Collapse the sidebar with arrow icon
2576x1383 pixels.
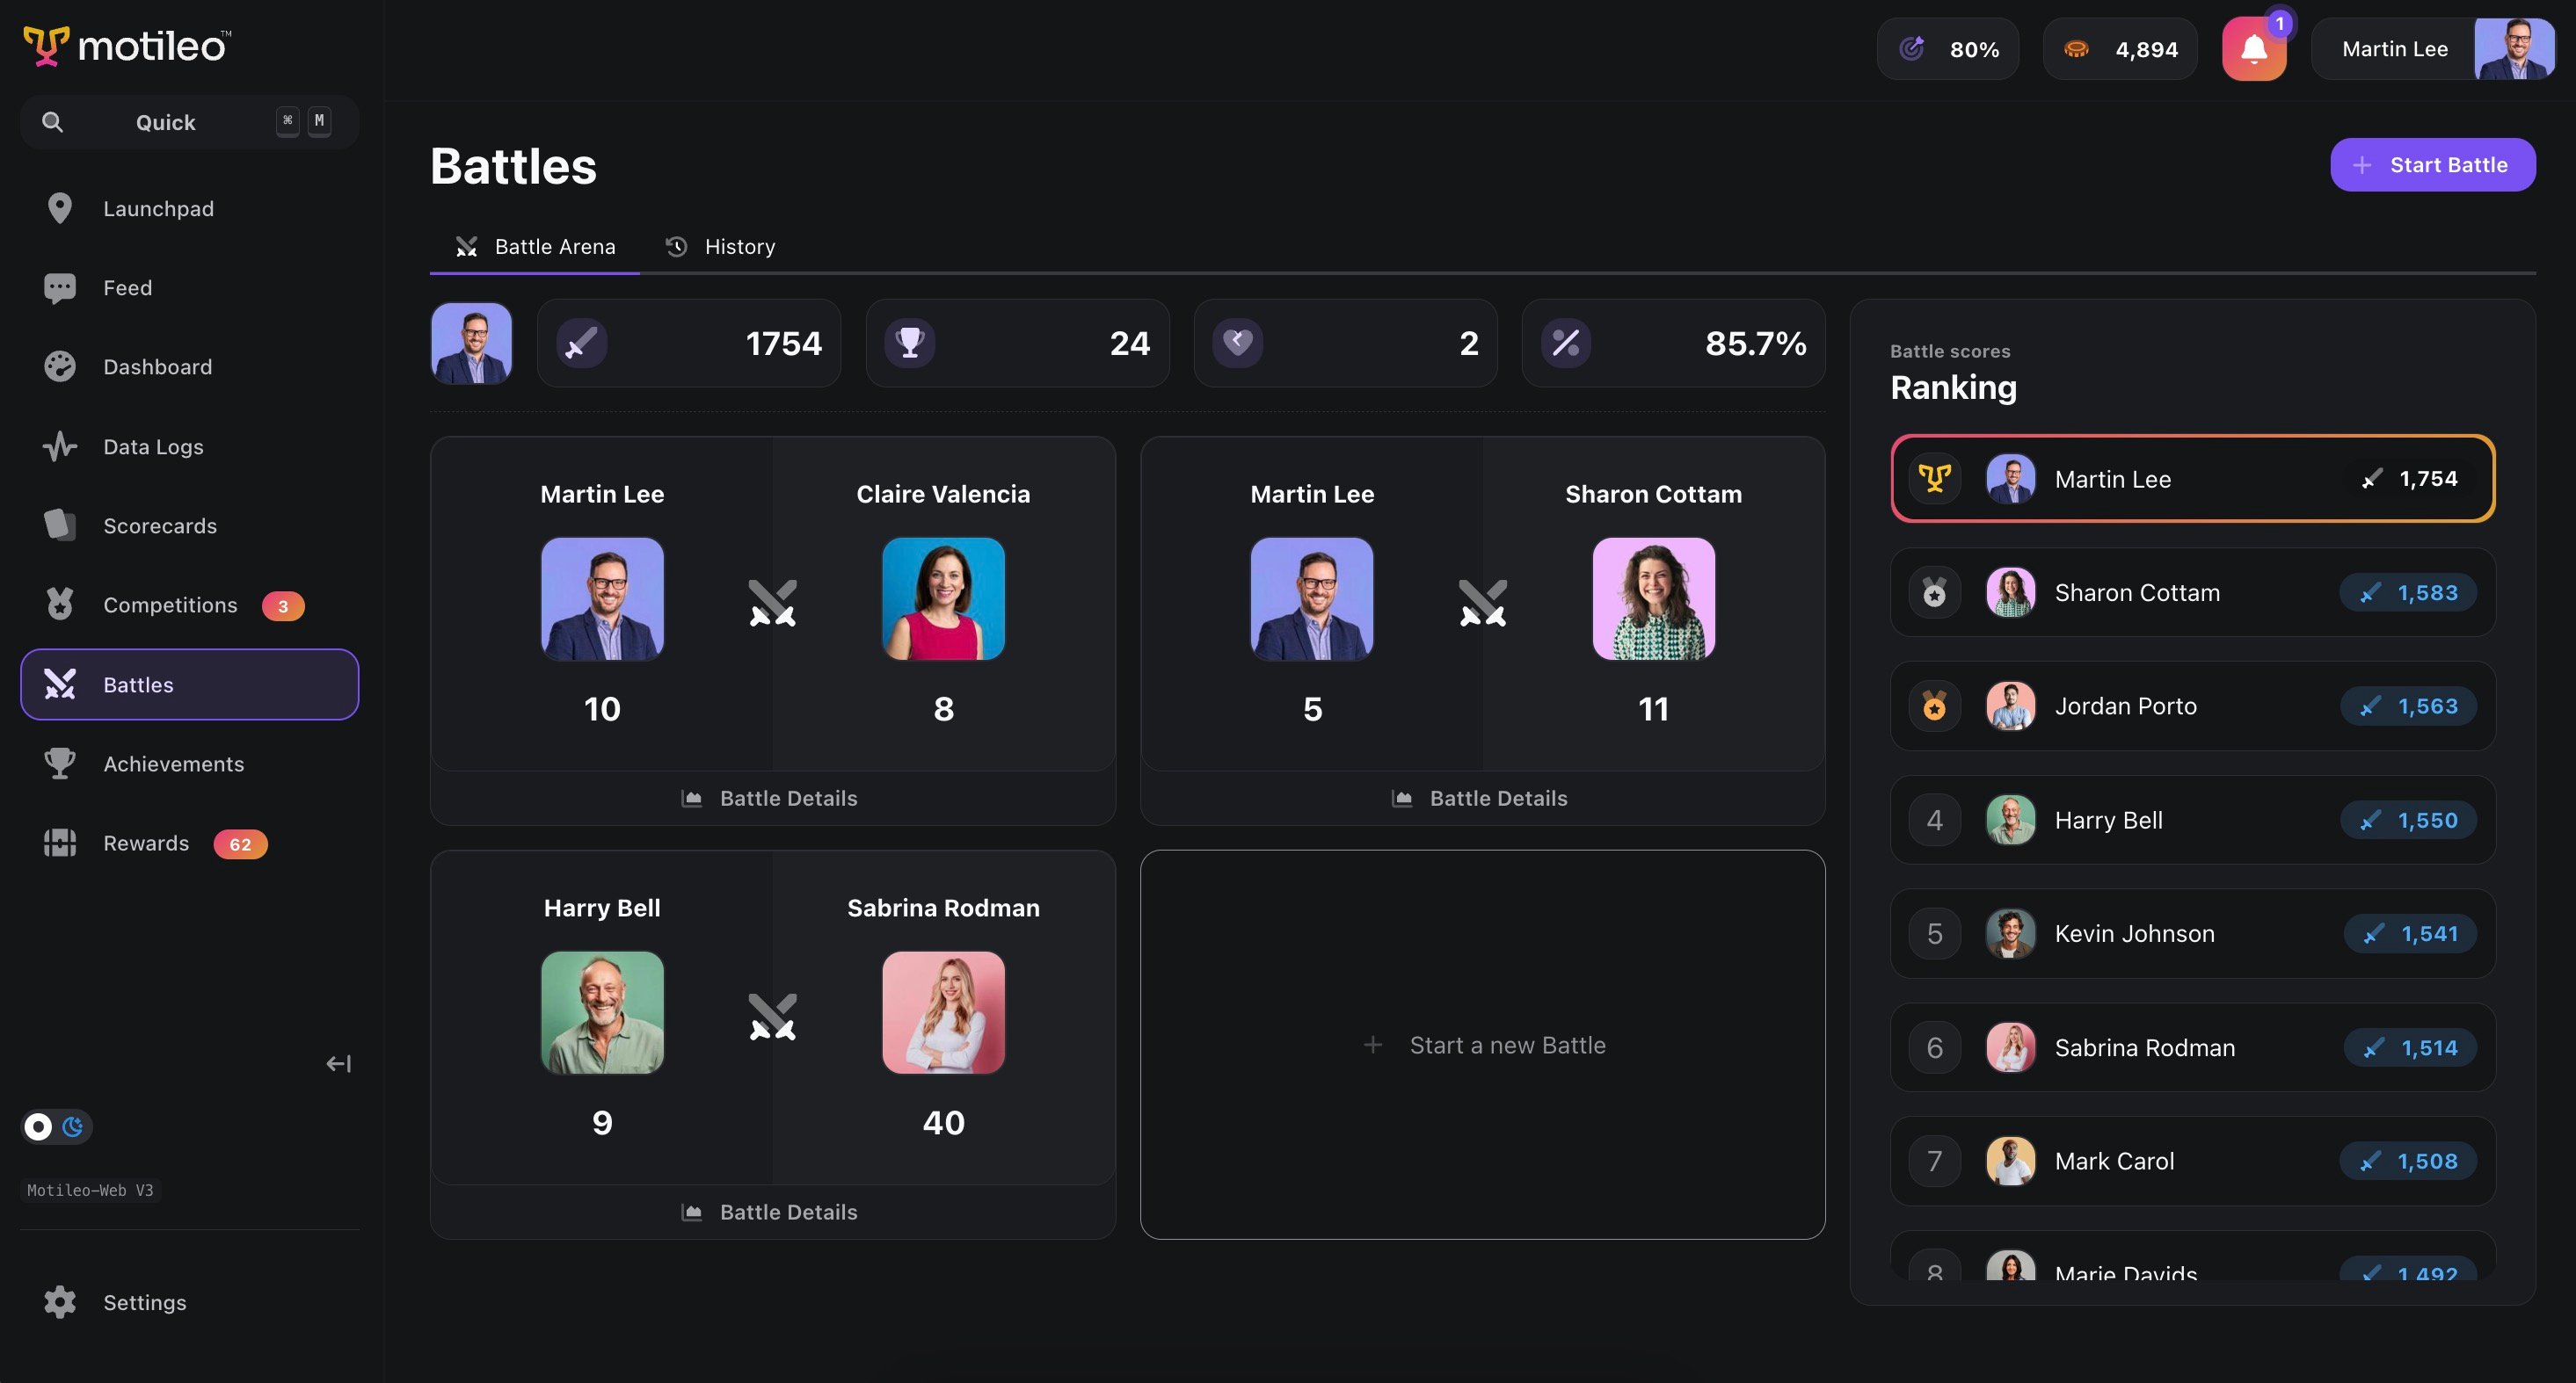pyautogui.click(x=338, y=1064)
